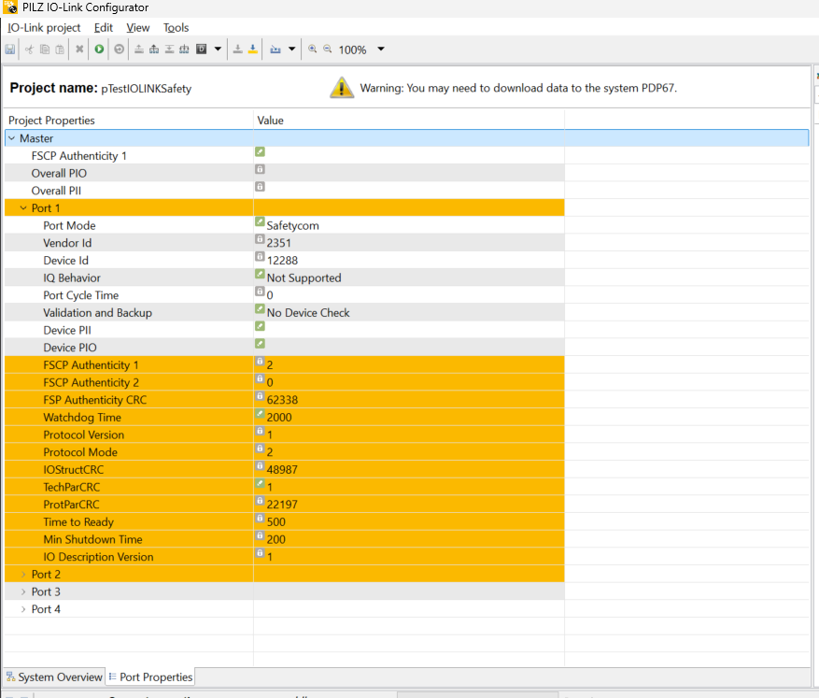Click the project name pTestIOLINKSafety
819x698 pixels.
pos(147,88)
